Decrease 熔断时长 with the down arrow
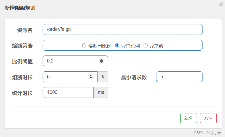Viewport: 225px width, 137px height. pyautogui.click(x=91, y=78)
